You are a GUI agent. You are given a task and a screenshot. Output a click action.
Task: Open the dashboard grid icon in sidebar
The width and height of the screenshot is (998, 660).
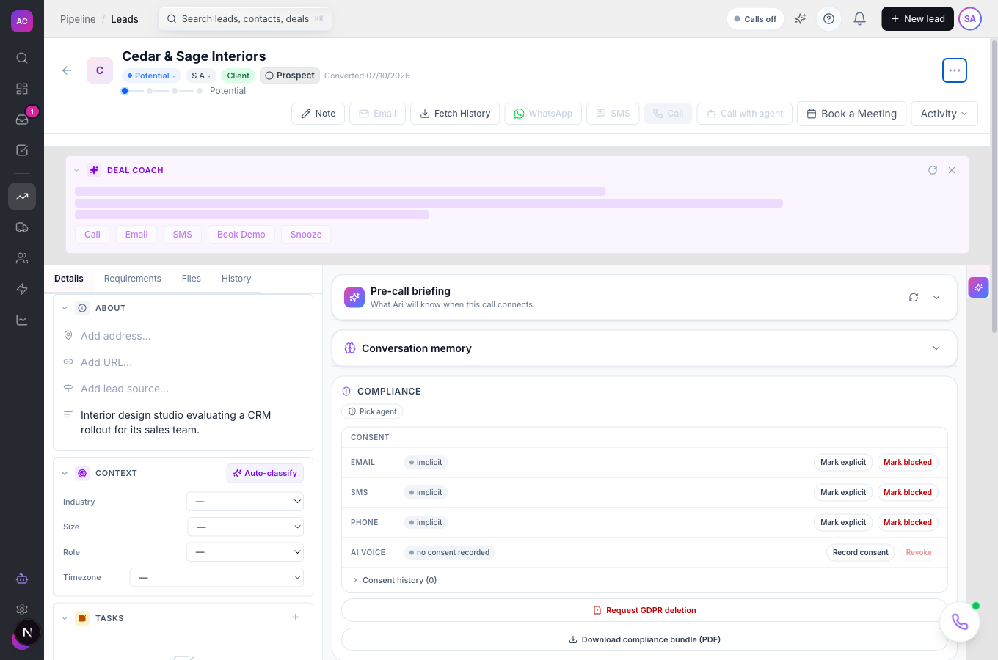(x=22, y=89)
